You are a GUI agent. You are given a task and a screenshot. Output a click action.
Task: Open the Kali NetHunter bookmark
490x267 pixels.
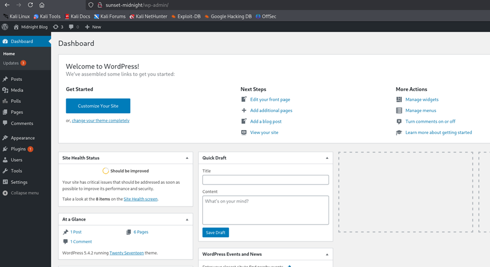click(x=148, y=16)
